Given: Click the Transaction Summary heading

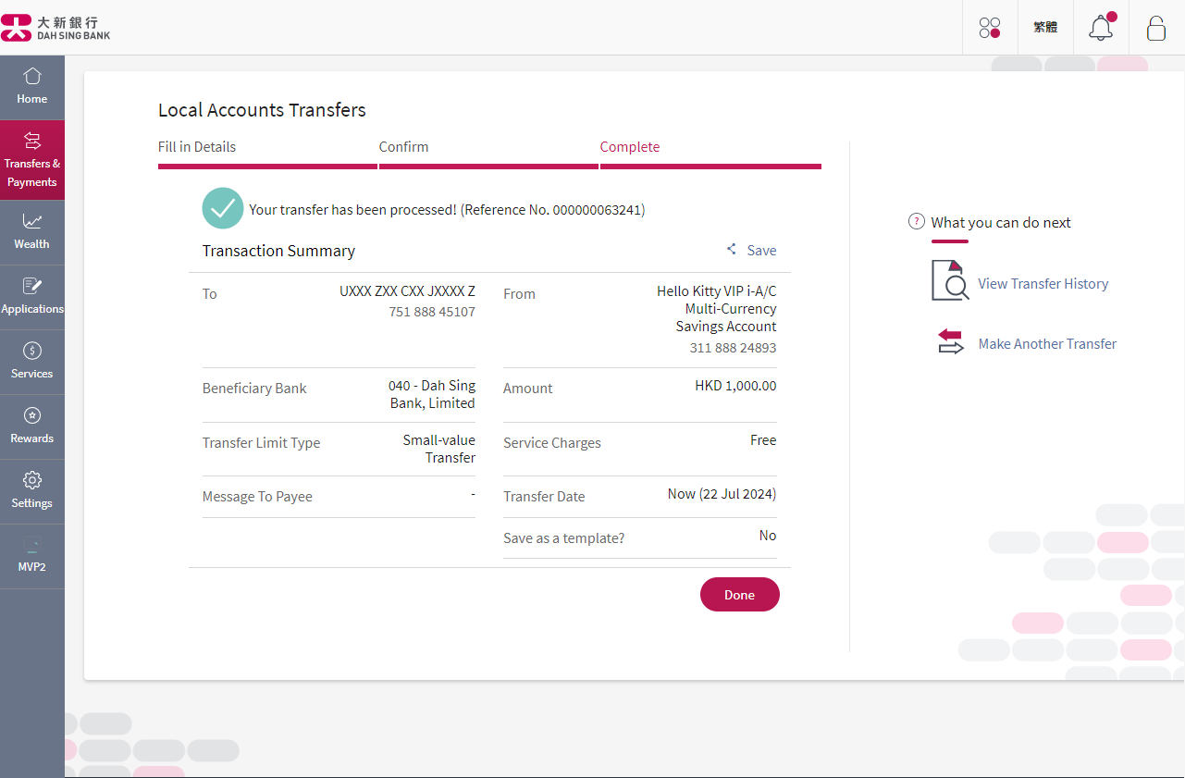Looking at the screenshot, I should click(278, 251).
